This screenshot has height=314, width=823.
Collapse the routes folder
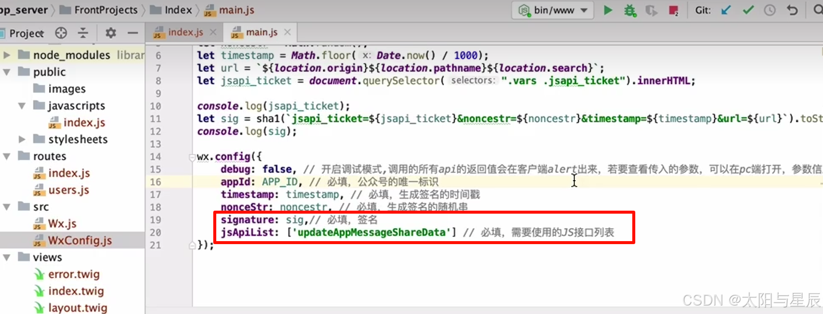[x=7, y=156]
